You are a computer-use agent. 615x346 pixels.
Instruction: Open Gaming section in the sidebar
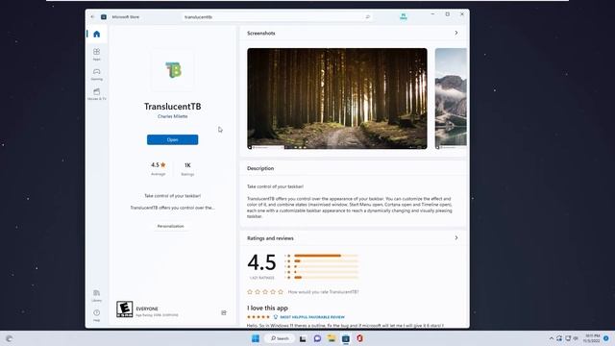(96, 74)
